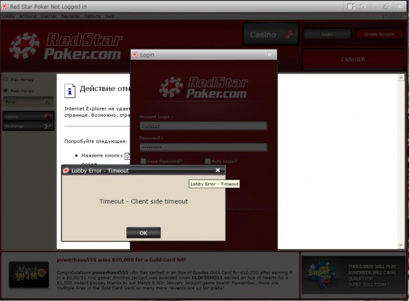
Task: Open the Options menu
Action: tap(92, 16)
